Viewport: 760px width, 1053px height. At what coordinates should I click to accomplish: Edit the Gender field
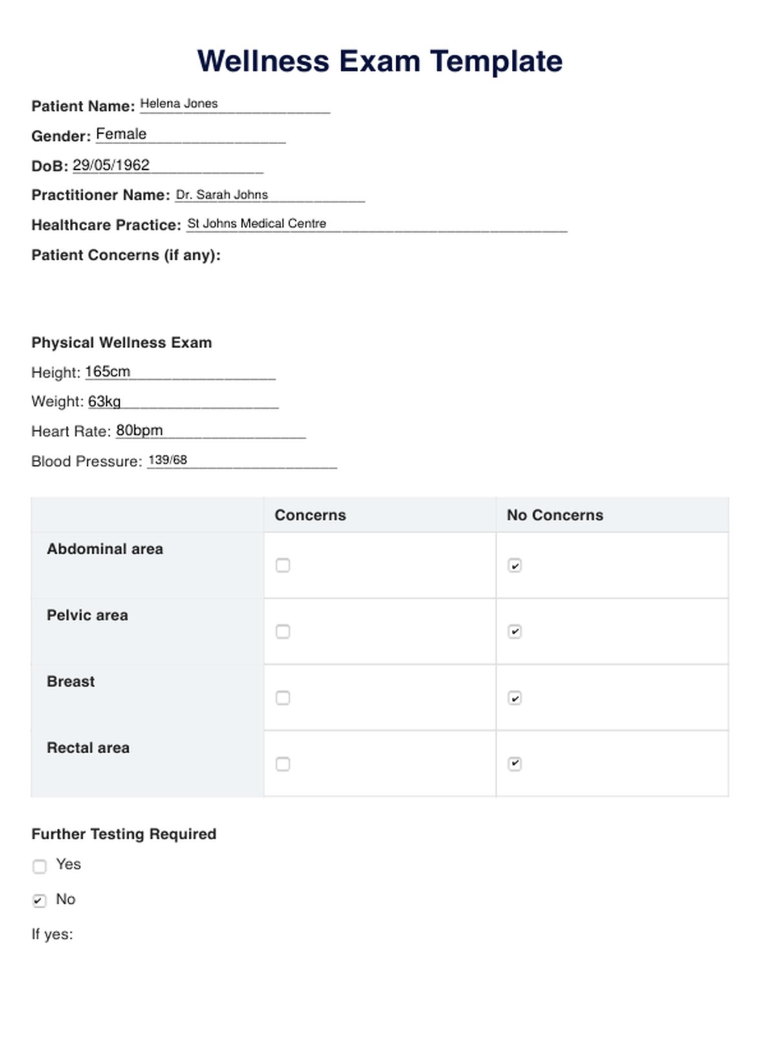[x=190, y=134]
